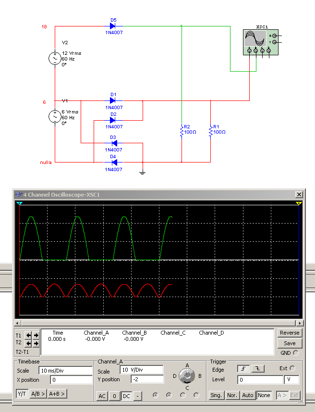Set AC coupling for Channel A
315x412 pixels.
[102, 396]
